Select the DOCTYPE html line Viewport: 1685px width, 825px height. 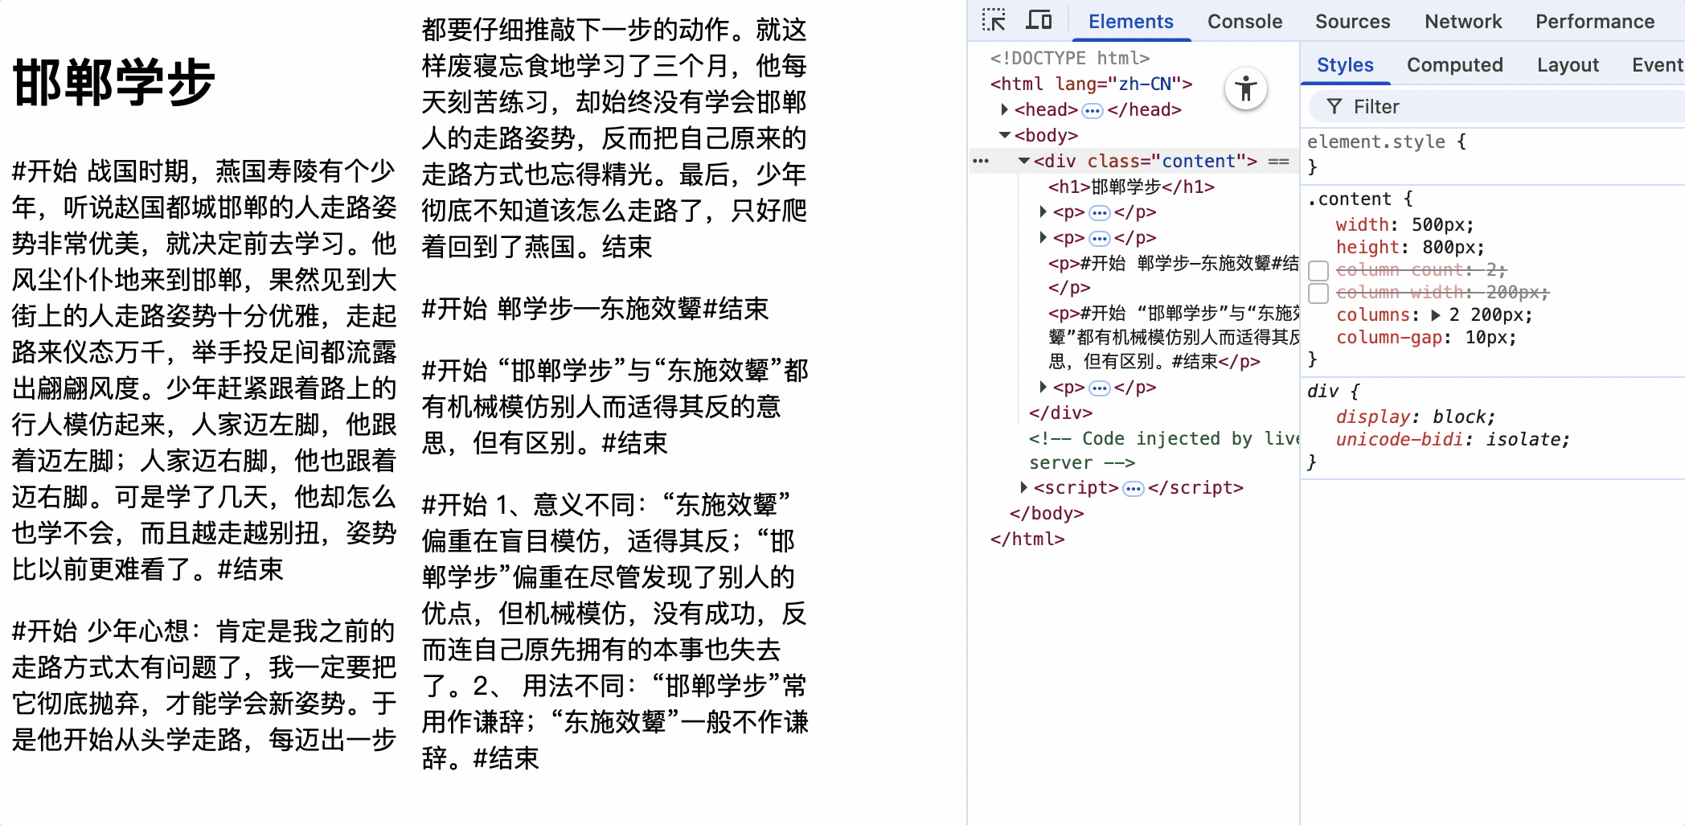click(x=1070, y=58)
